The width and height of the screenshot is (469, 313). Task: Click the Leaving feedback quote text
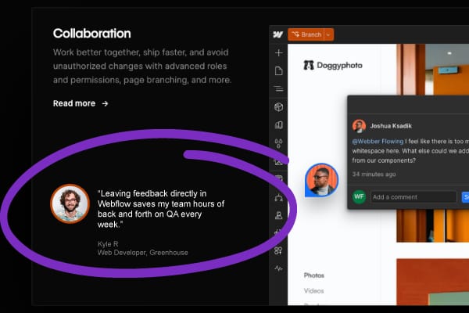pos(161,209)
